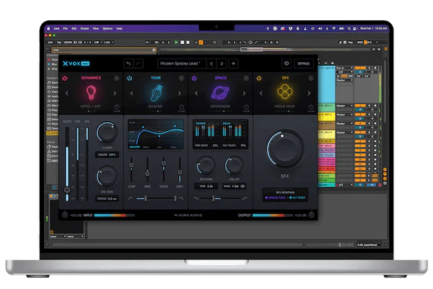Toggle the Dynamics module power
Viewport: 433px width, 289px height.
tap(65, 78)
